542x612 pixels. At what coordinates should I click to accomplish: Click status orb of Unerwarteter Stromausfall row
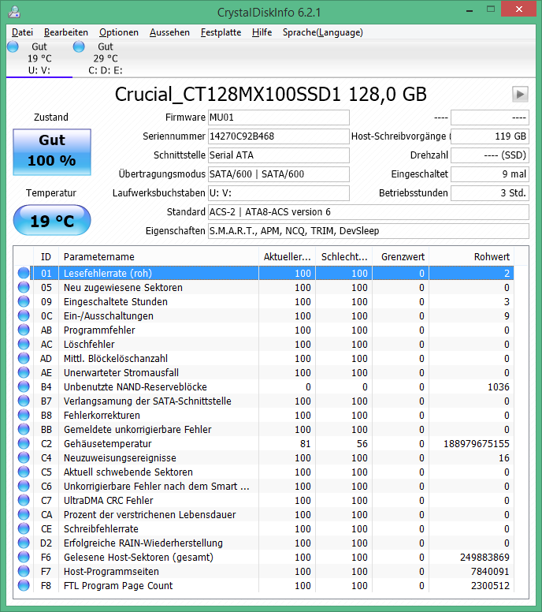tap(24, 372)
